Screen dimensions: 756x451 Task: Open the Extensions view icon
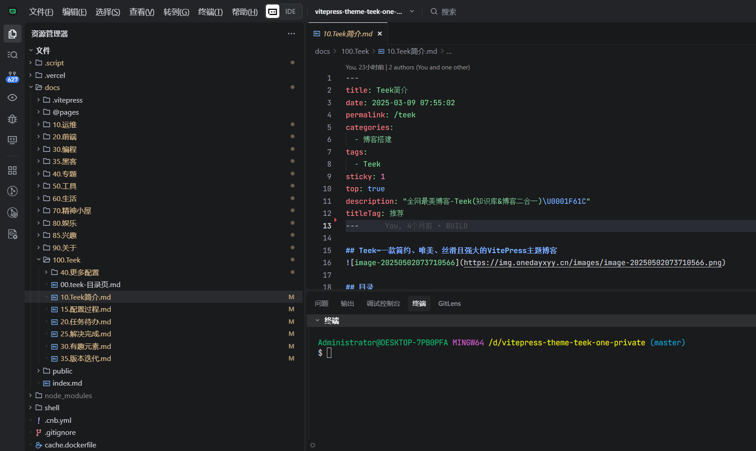pyautogui.click(x=13, y=170)
